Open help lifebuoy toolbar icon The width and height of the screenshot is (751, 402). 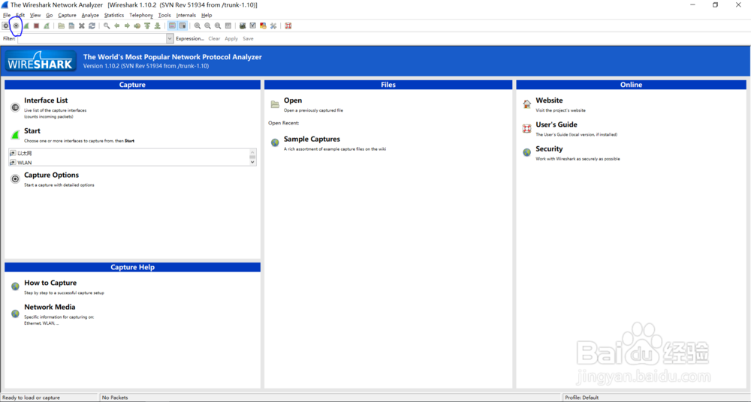coord(288,25)
